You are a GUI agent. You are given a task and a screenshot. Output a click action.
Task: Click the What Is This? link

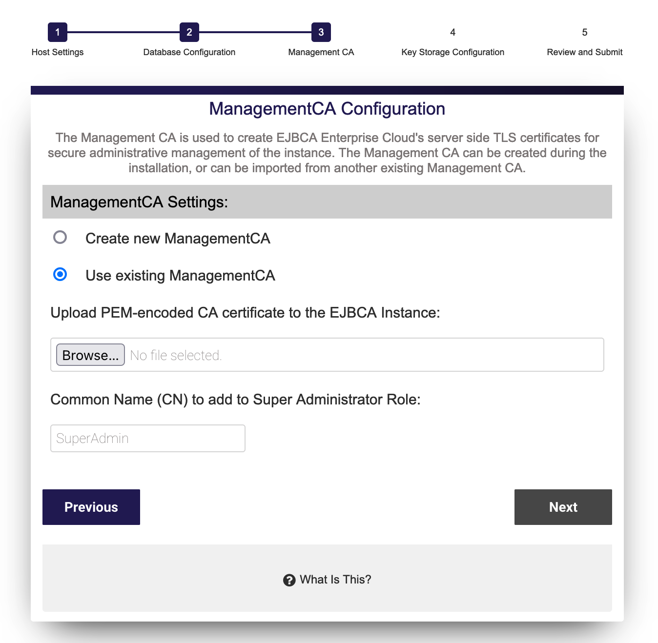[x=335, y=580]
